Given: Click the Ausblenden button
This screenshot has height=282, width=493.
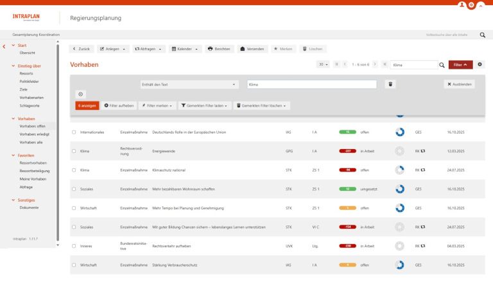Looking at the screenshot, I should point(458,84).
